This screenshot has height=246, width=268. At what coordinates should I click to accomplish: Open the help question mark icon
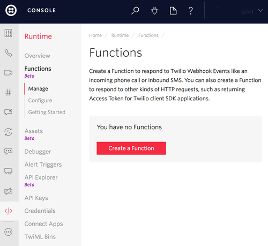(191, 11)
